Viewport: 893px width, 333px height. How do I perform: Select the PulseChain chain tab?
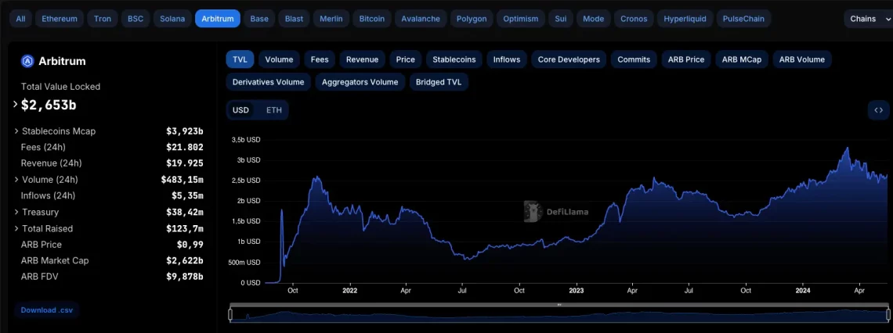click(x=743, y=19)
